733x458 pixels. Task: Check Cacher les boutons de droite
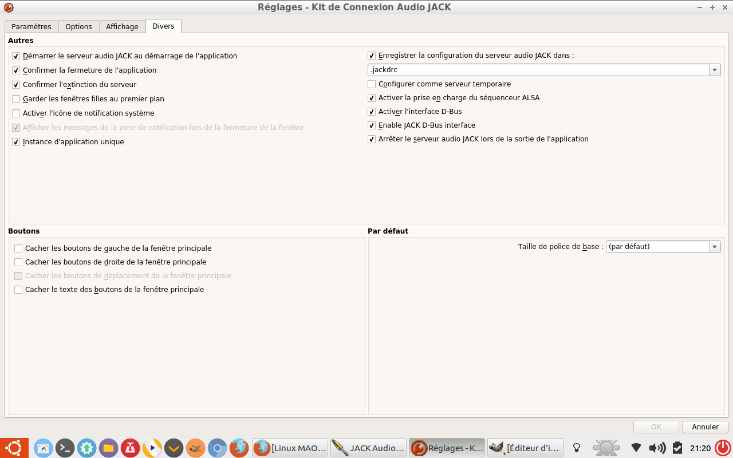click(x=18, y=262)
